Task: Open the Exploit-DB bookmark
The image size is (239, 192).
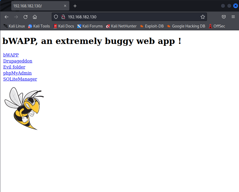Action: (x=152, y=26)
